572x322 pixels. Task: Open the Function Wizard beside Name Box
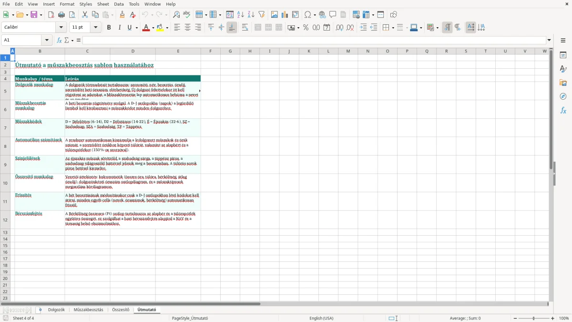59,40
